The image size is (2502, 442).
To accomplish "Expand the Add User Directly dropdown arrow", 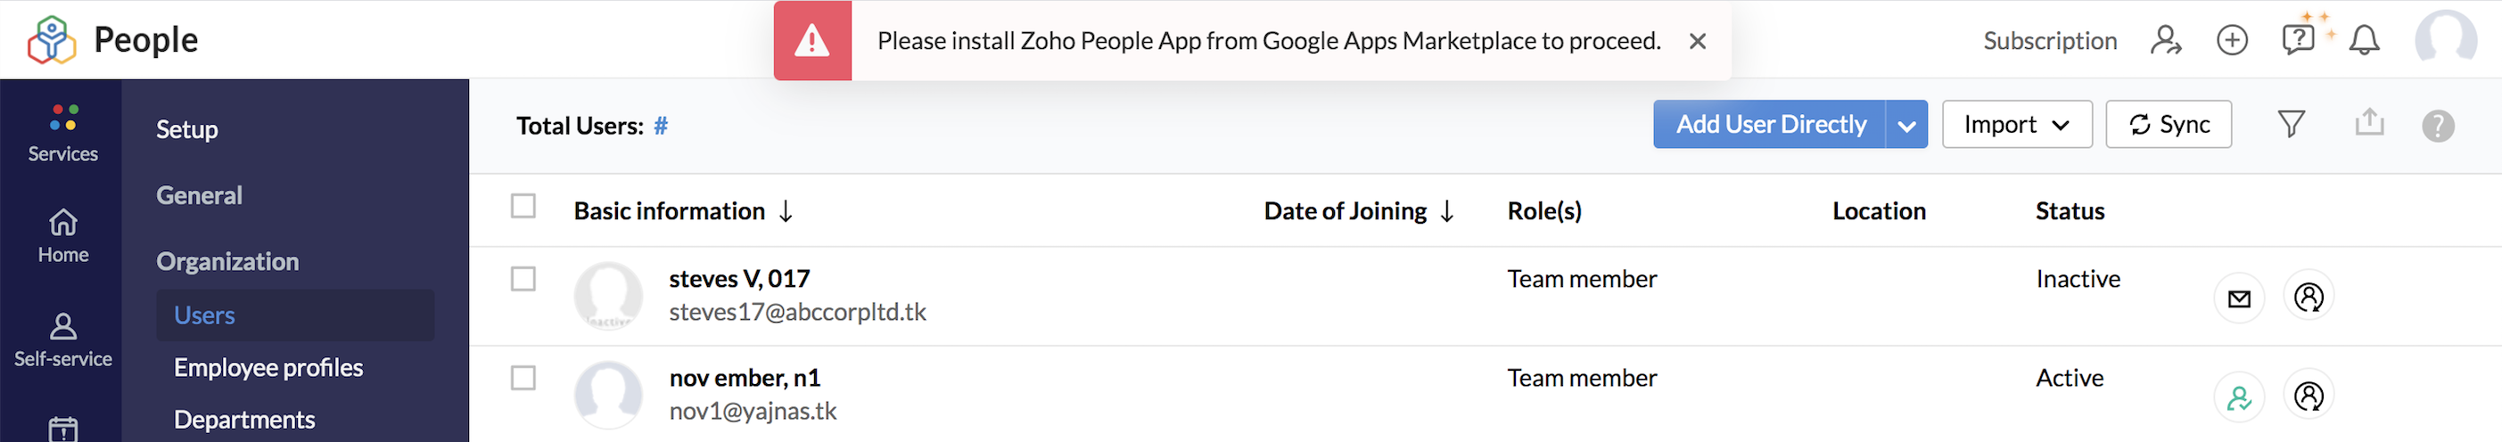I will [1905, 126].
